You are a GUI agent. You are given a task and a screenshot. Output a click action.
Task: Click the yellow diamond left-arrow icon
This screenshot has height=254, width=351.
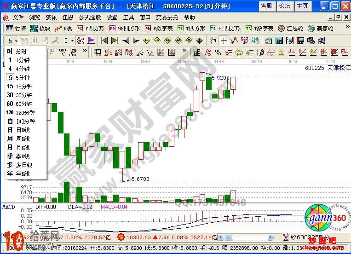(146, 40)
